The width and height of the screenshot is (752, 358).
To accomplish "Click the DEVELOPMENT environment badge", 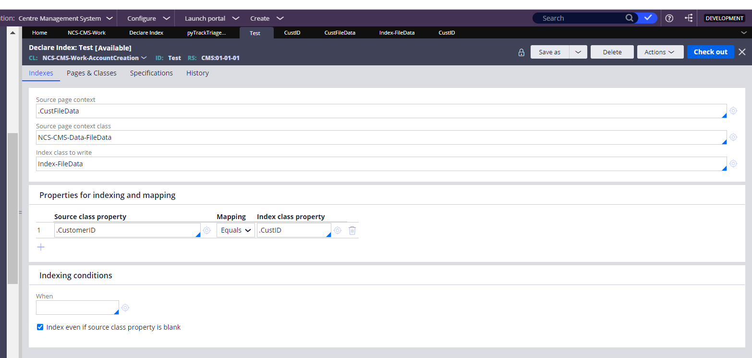I will (724, 18).
